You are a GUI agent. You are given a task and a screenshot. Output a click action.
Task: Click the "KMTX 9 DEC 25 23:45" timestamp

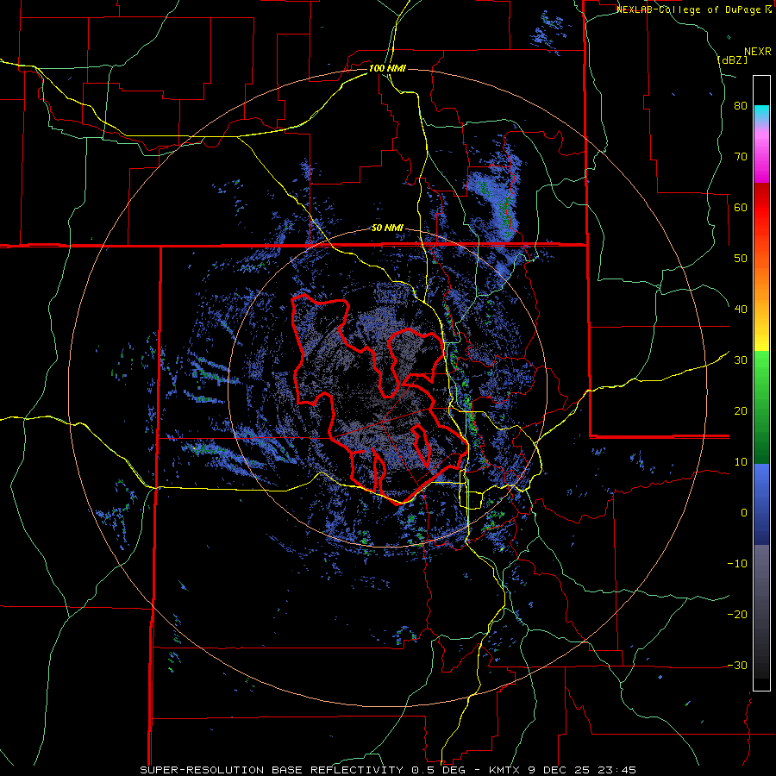[x=563, y=770]
